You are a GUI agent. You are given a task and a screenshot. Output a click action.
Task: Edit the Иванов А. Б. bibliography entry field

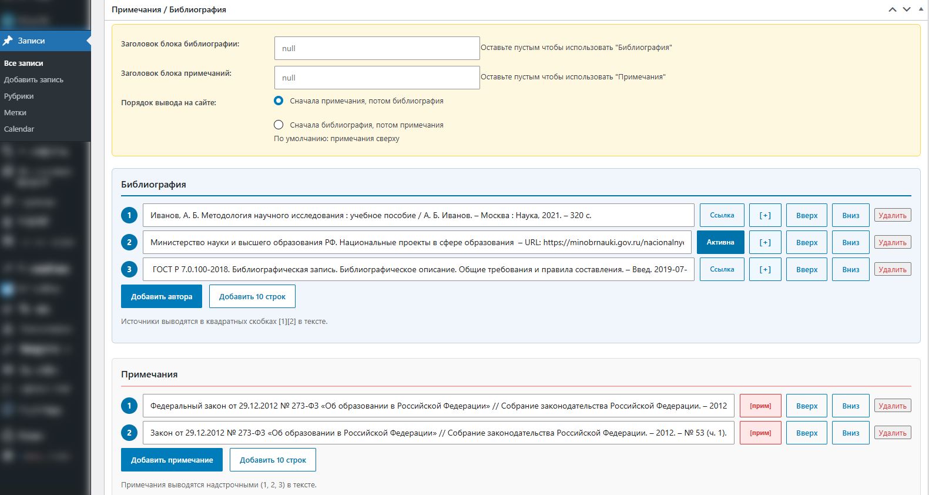point(418,215)
